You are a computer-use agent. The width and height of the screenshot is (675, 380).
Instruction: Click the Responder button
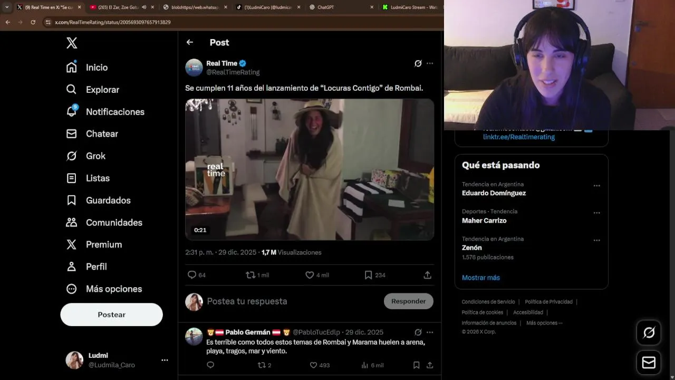[x=409, y=301]
